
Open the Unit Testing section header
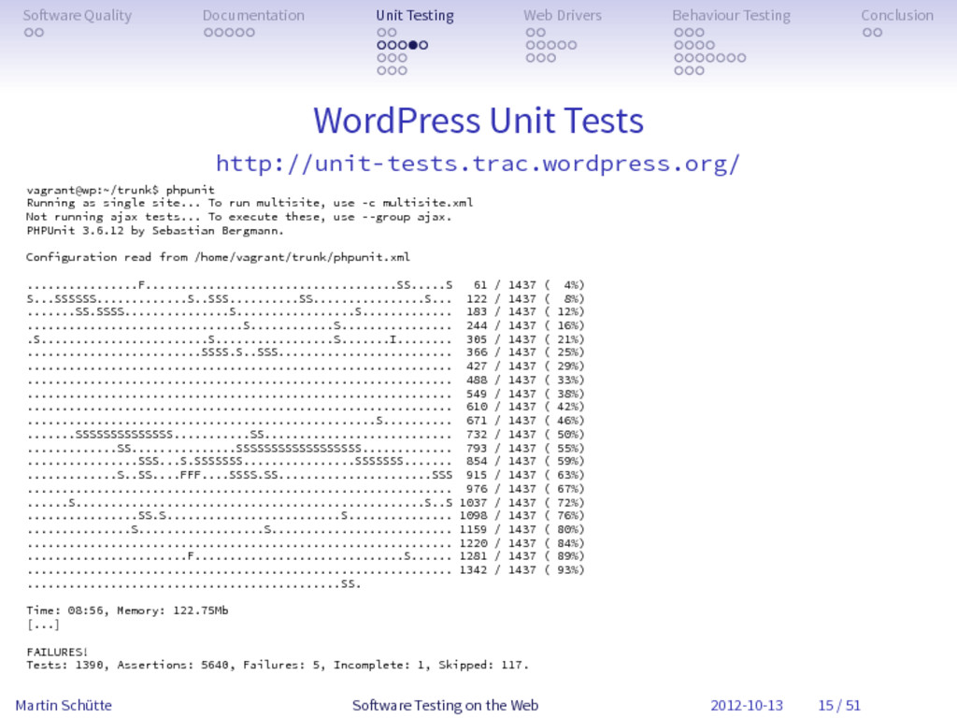[415, 15]
